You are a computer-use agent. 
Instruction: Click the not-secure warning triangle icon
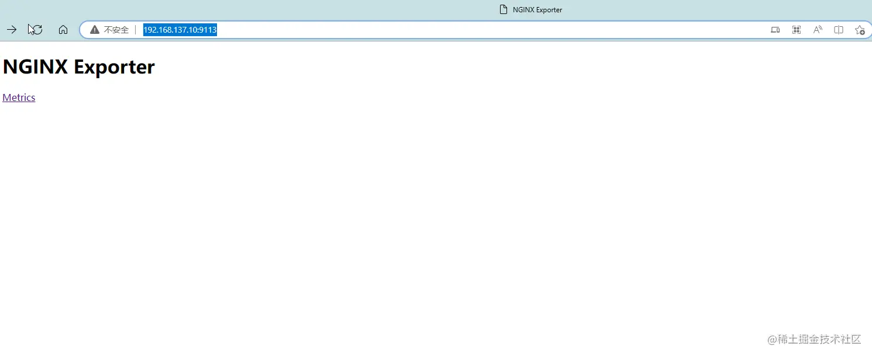tap(95, 30)
